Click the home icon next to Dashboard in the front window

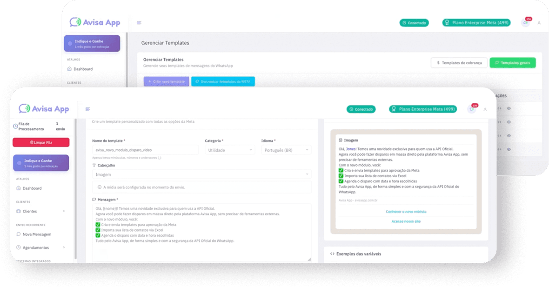(19, 188)
